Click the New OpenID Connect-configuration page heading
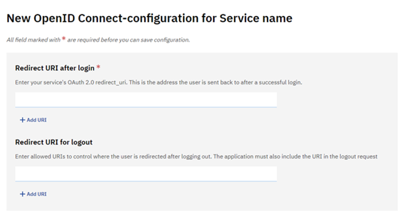Viewport: 405px width, 214px height. (x=149, y=18)
